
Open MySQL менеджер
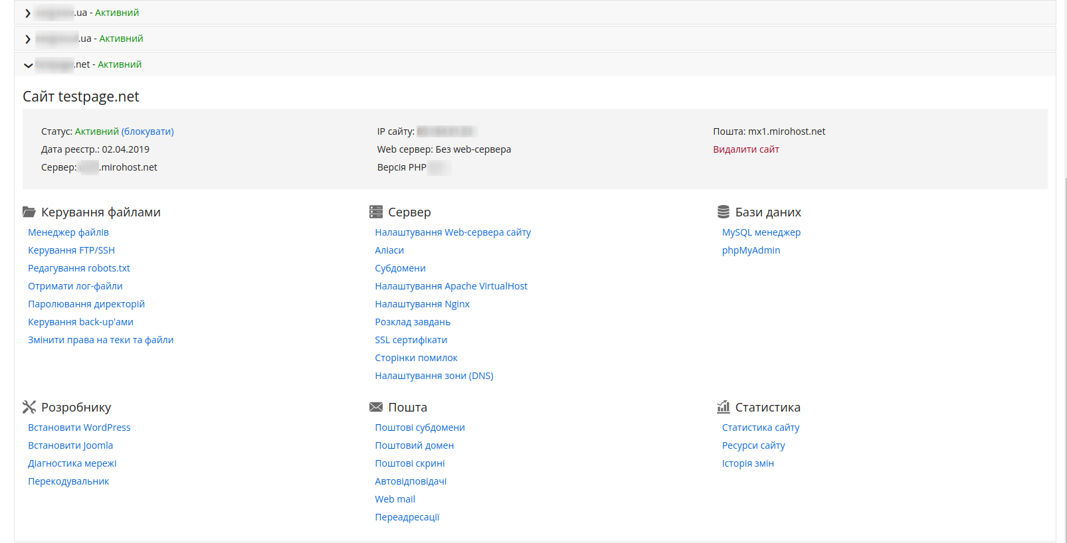pos(761,232)
